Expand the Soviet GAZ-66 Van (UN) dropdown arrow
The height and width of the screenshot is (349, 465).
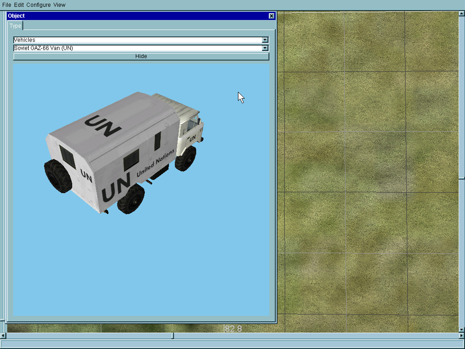pos(265,48)
